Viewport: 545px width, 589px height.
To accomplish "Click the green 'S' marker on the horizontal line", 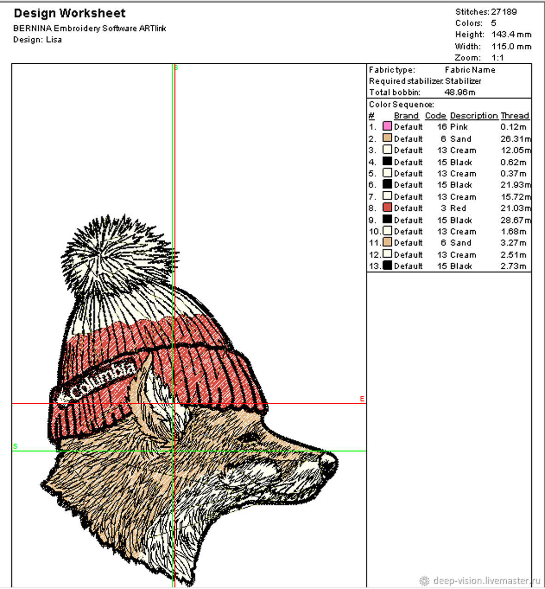I will (x=15, y=446).
